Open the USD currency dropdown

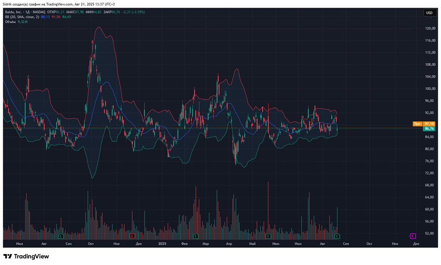coord(429,13)
